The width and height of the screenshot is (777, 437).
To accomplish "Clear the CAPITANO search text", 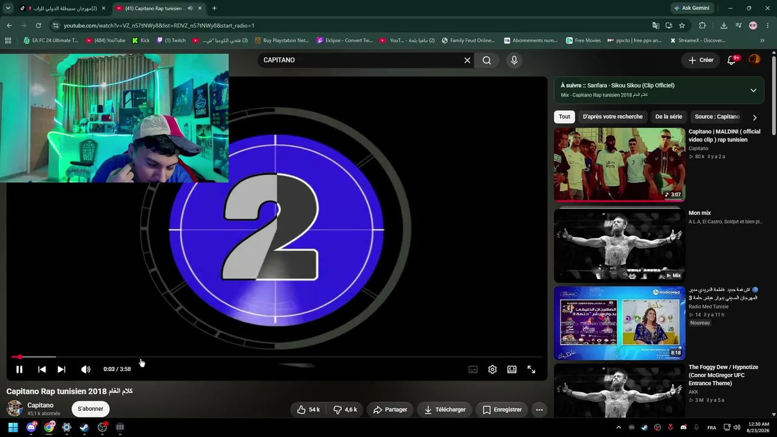I will 467,60.
